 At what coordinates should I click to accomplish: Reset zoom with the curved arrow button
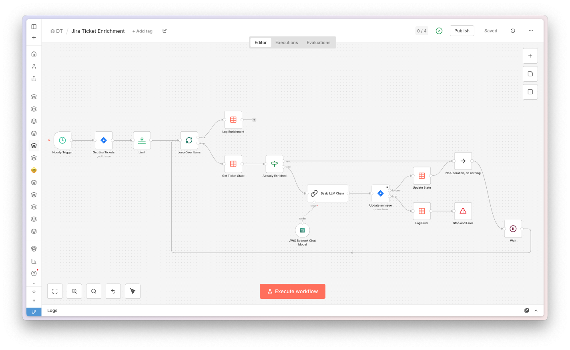(x=113, y=291)
